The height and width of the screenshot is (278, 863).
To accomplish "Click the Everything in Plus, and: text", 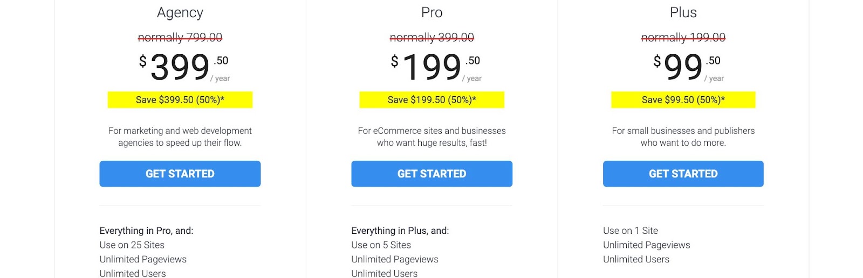I will click(x=400, y=231).
